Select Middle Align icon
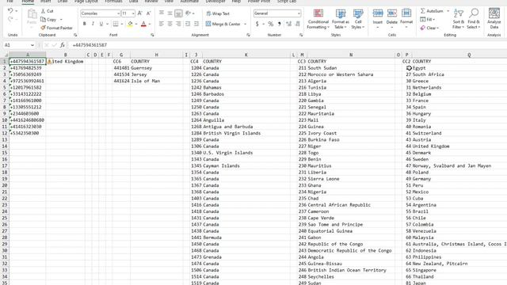Image resolution: width=507 pixels, height=285 pixels. pyautogui.click(x=170, y=13)
